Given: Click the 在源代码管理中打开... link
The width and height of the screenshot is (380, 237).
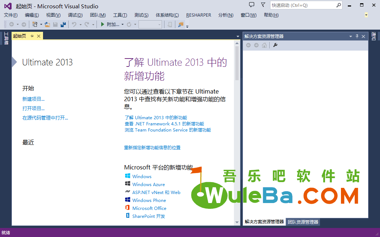Looking at the screenshot, I should pos(45,118).
